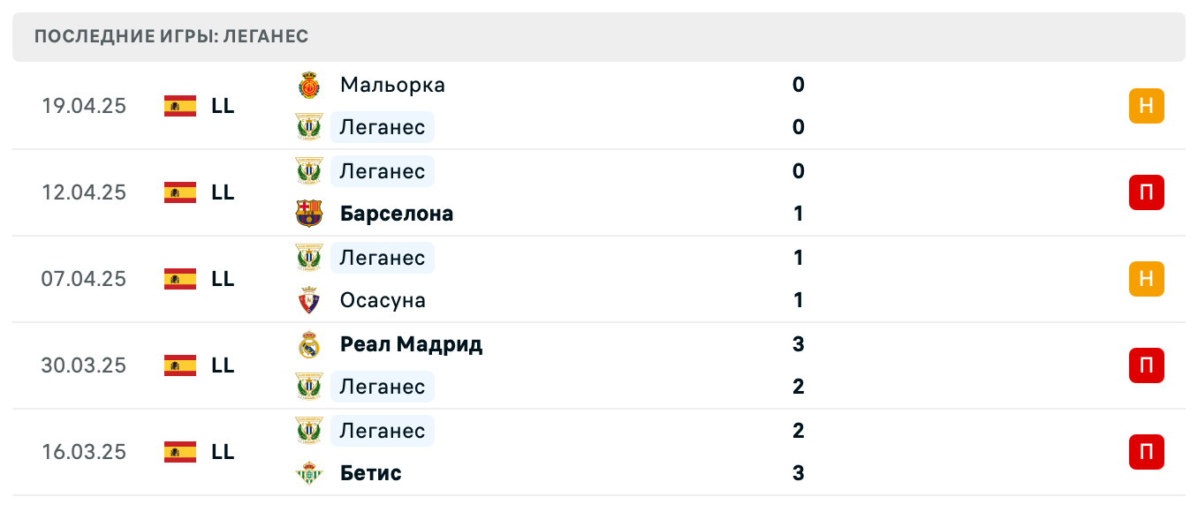Screen dimensions: 1198x512
Task: Click the red П badge of the Betis match
Action: click(1147, 452)
